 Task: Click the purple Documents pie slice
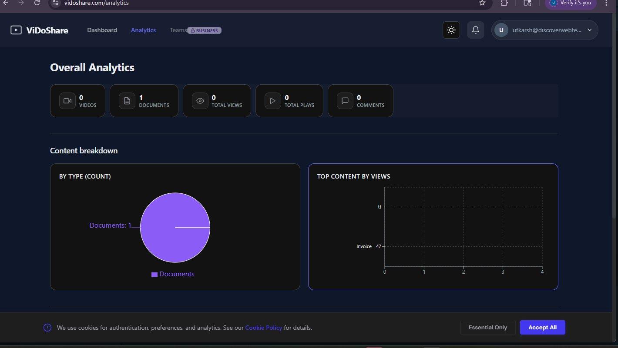click(x=175, y=228)
